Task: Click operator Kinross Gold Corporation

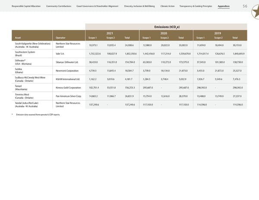Action: pos(68,88)
